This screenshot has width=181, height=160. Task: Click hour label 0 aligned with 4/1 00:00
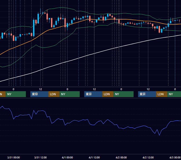(x=67, y=89)
